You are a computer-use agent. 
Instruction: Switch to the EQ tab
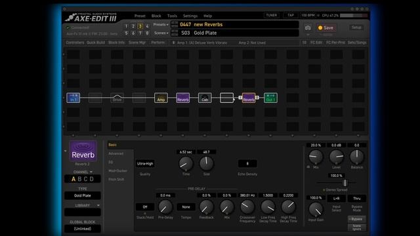[x=111, y=162]
